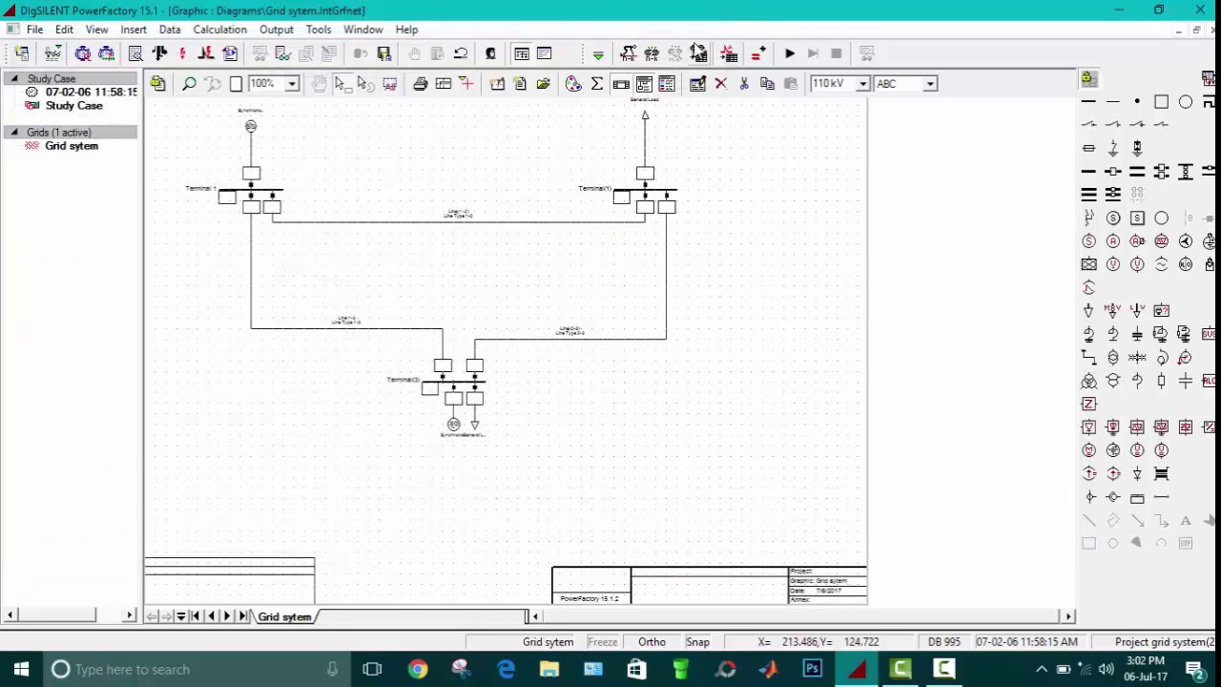Pick the Z impedance element in palette
This screenshot has height=687, width=1221.
[1088, 404]
